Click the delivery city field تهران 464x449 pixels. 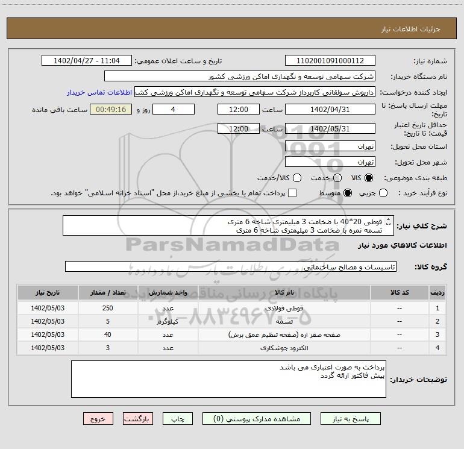330,162
